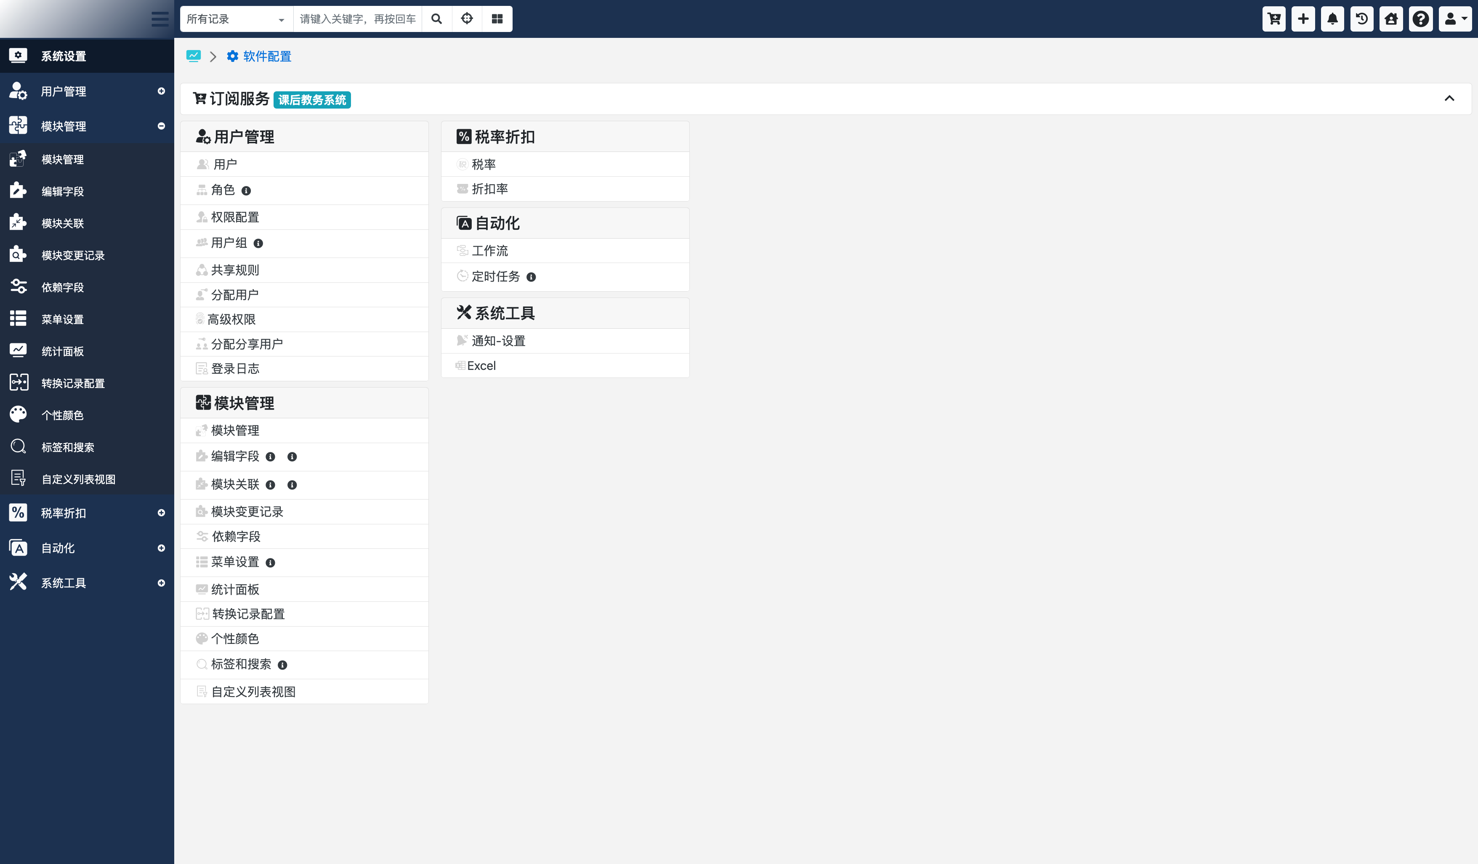Click the advanced search crosshair icon
1478x864 pixels.
click(x=467, y=19)
